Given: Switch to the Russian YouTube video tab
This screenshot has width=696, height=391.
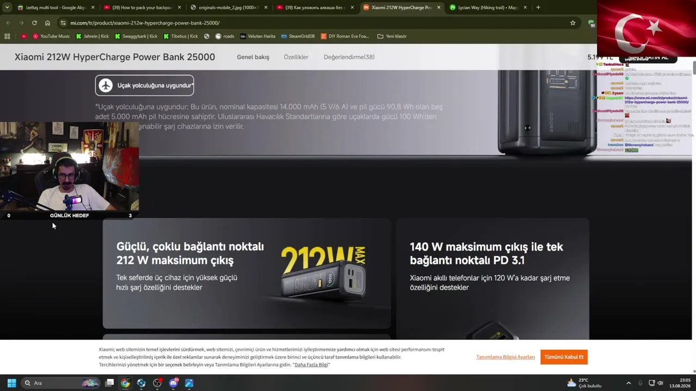Looking at the screenshot, I should tap(315, 8).
